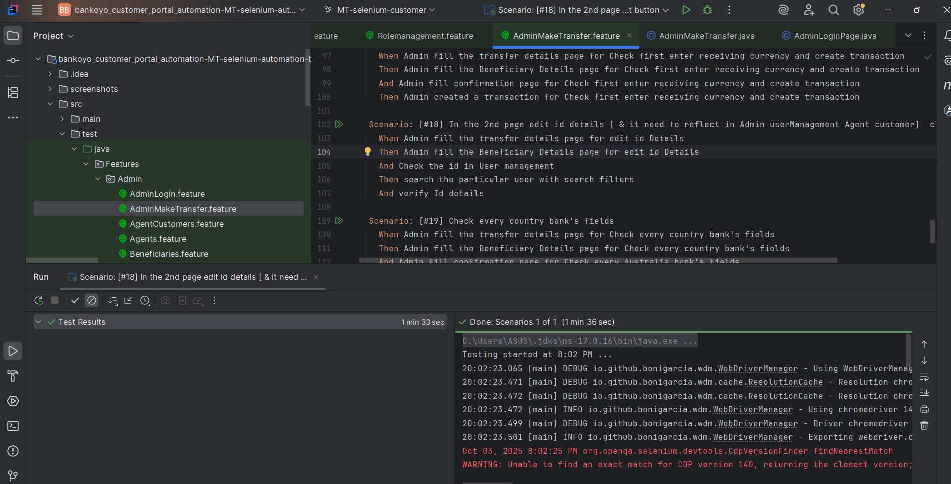Screen dimensions: 951x484
Task: Open the Terminal tool window
Action: point(13,426)
